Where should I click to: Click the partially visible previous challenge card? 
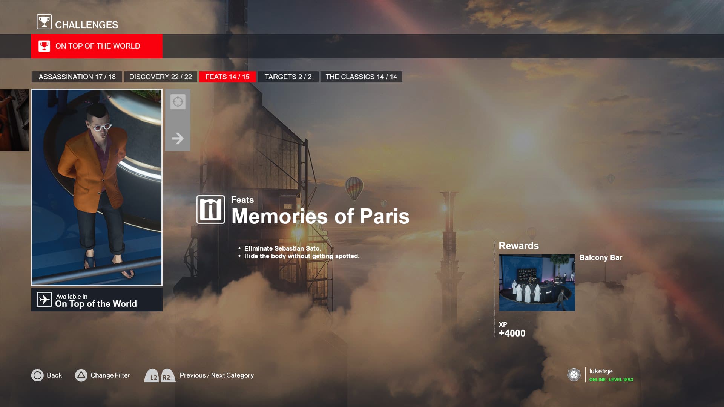pos(14,120)
